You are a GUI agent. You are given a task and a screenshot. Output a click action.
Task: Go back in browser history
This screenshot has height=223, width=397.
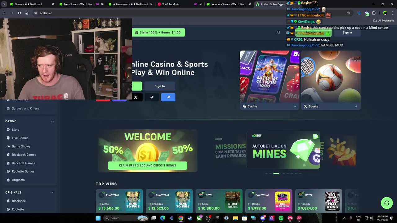click(x=4, y=13)
